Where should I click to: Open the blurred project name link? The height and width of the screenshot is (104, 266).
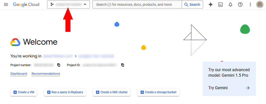(x=96, y=56)
